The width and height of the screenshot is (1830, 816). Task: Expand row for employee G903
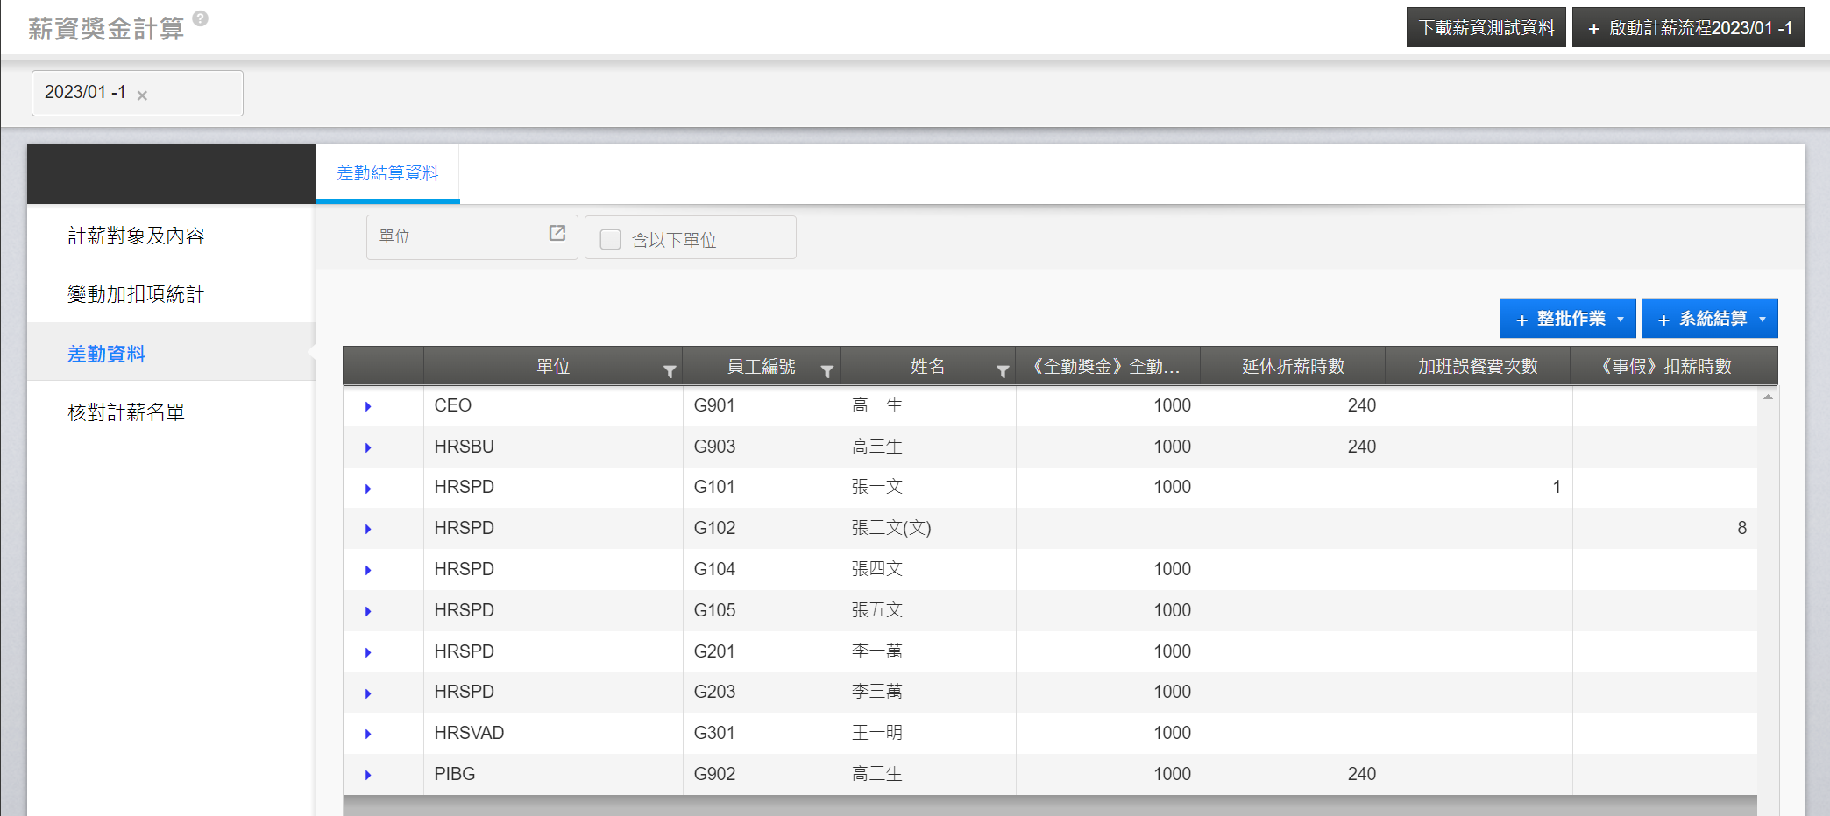coord(368,447)
